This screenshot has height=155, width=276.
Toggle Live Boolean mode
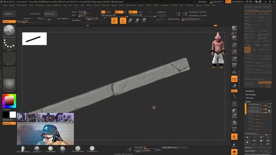[35, 14]
